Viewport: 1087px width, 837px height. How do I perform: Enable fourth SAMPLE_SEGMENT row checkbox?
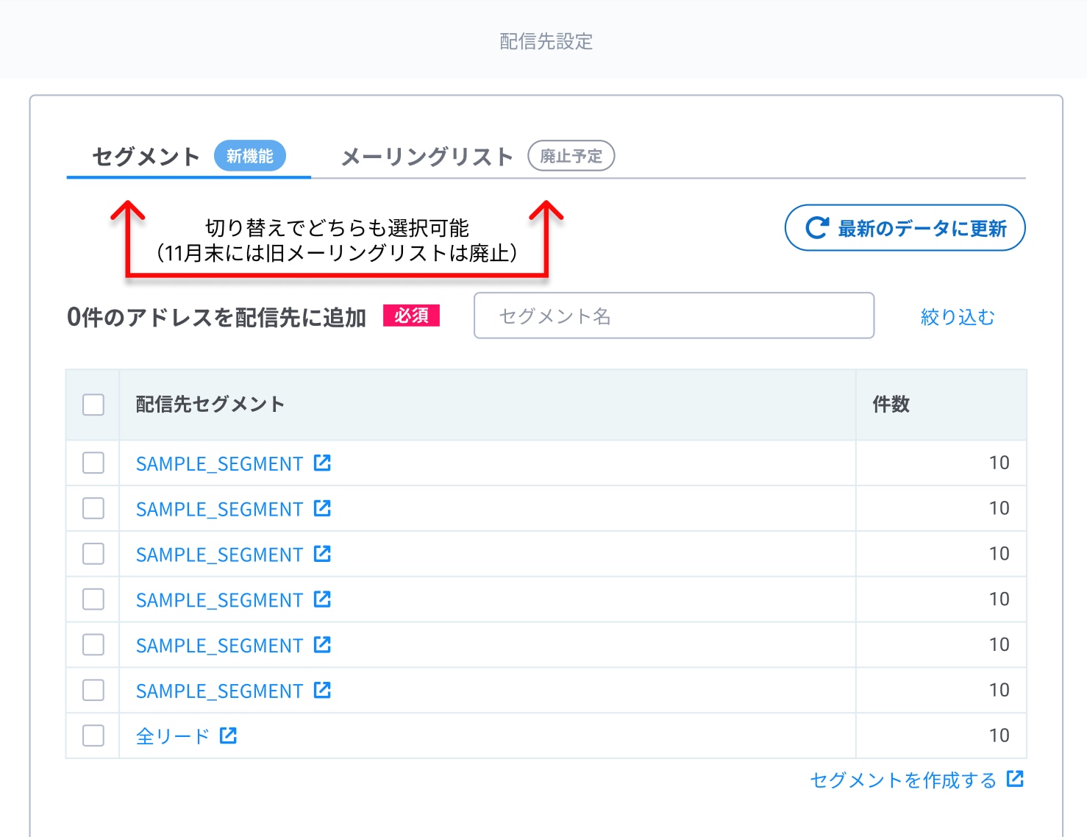point(93,599)
